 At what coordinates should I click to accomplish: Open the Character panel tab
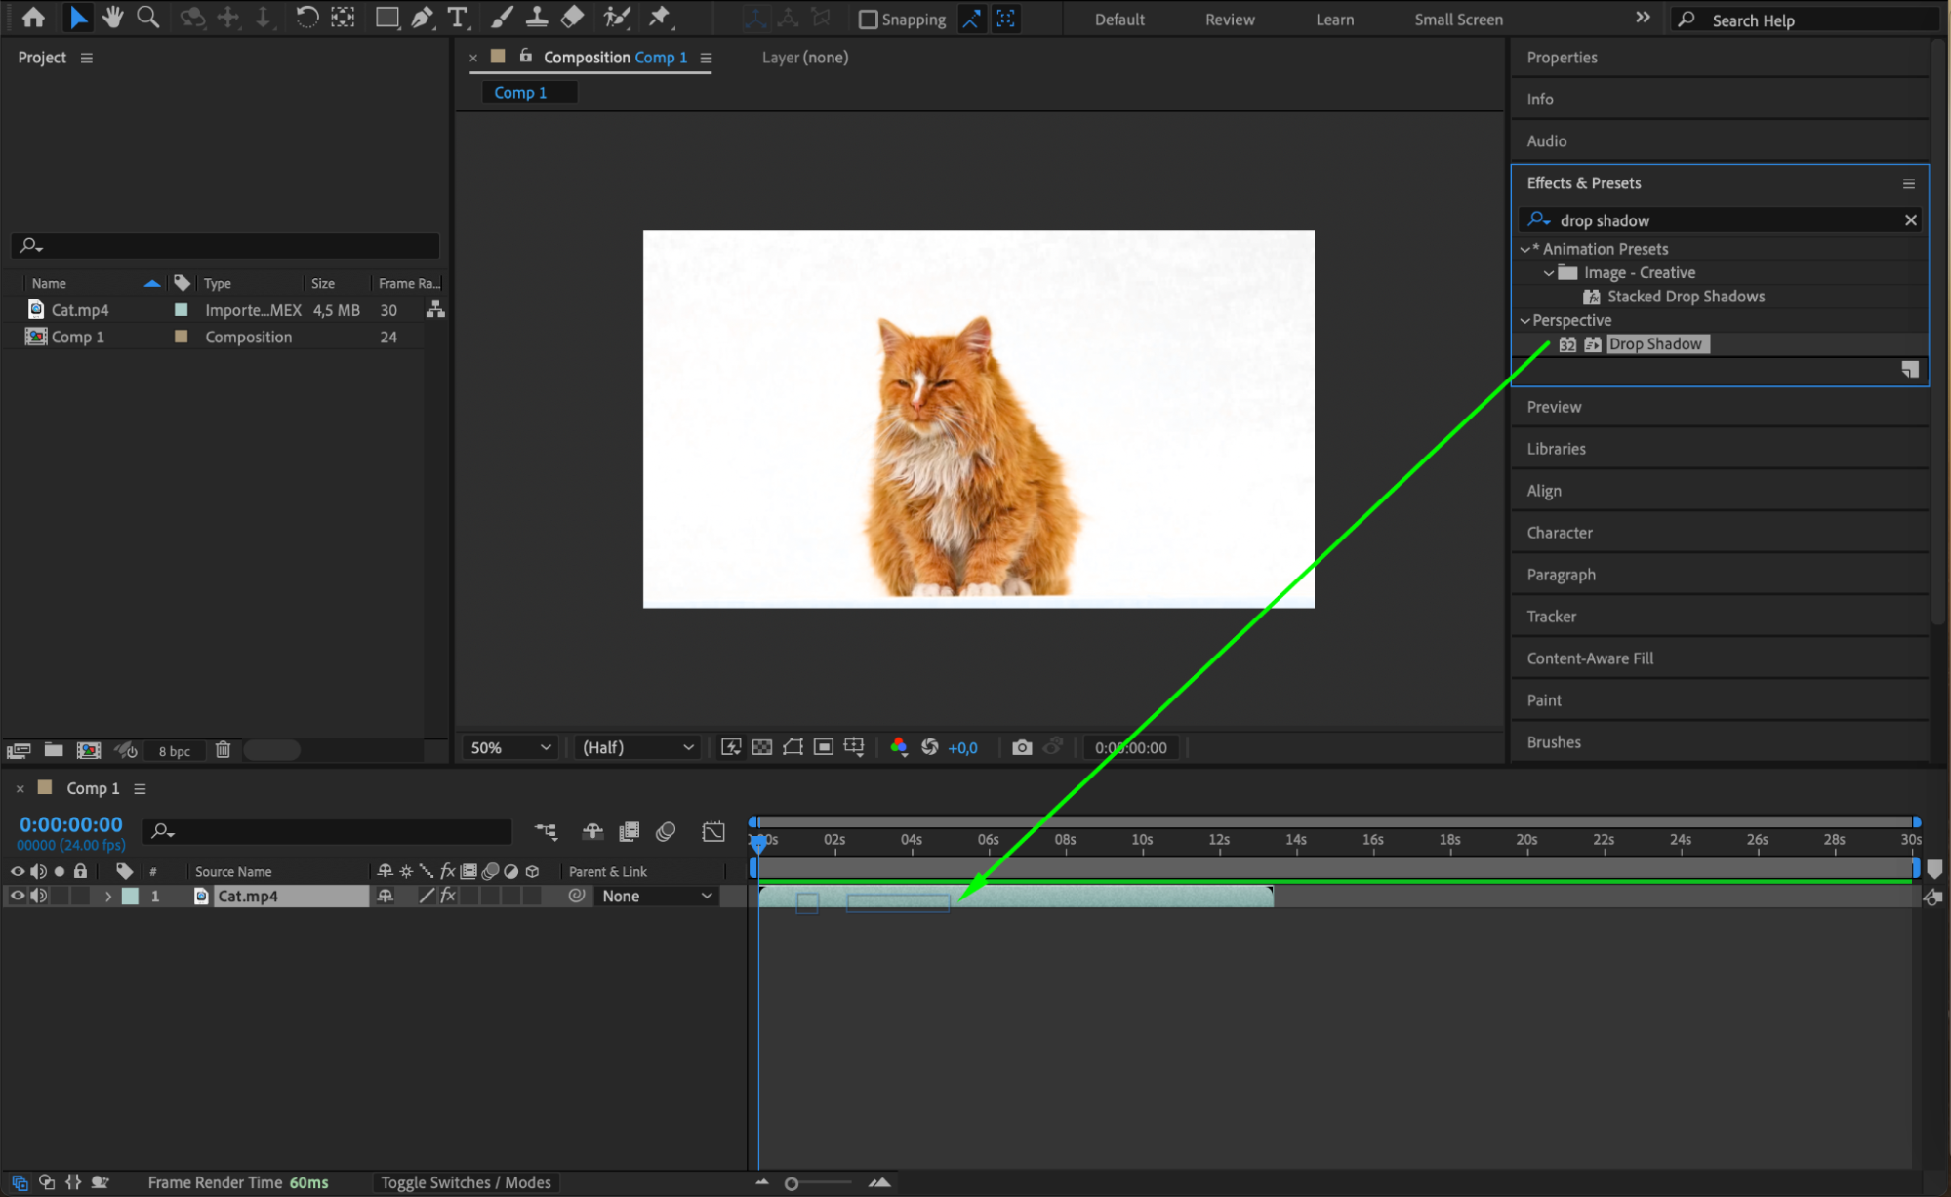point(1559,533)
